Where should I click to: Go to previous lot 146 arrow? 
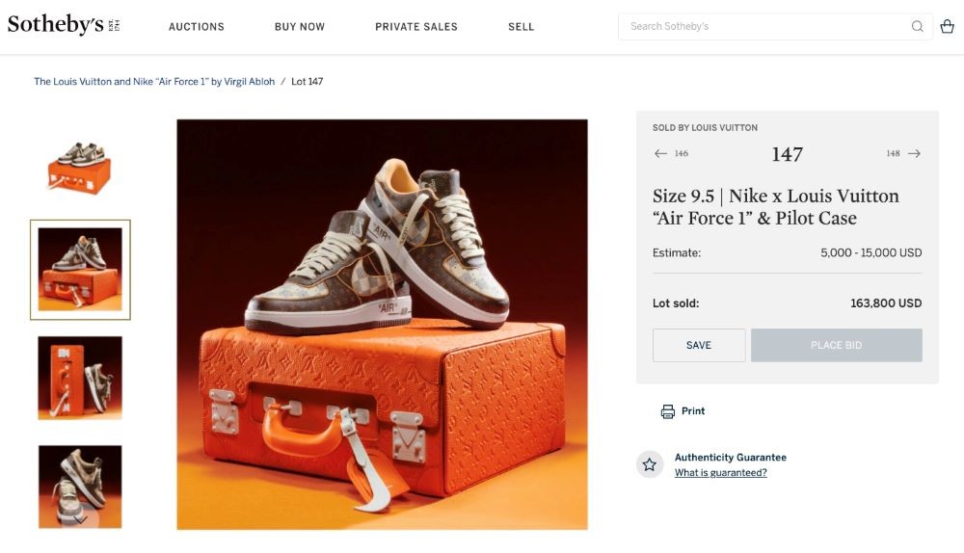[660, 153]
